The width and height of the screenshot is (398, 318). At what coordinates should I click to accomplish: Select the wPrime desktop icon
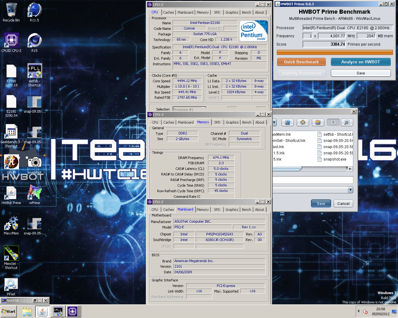click(x=35, y=195)
